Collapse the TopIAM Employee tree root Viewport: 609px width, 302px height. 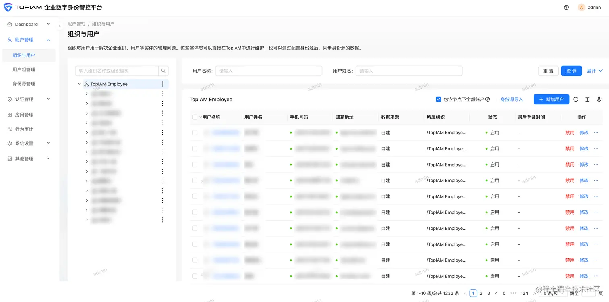click(x=79, y=84)
